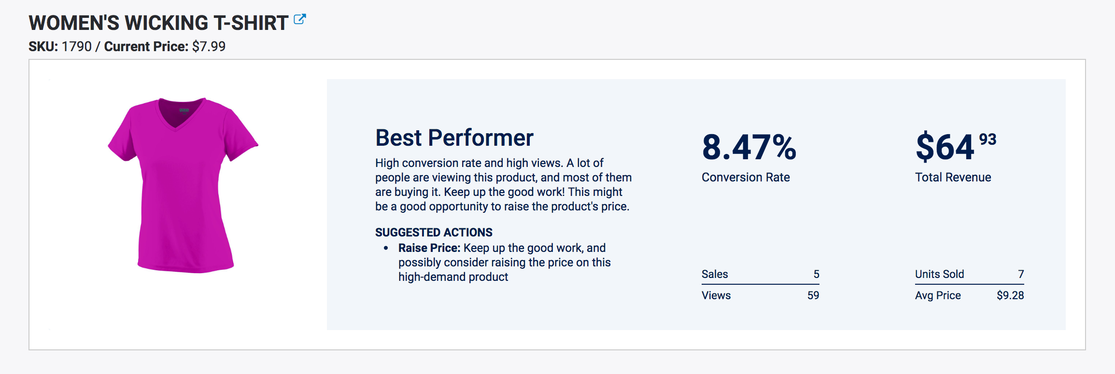Click the Units Sold row label
This screenshot has width=1115, height=374.
[939, 274]
